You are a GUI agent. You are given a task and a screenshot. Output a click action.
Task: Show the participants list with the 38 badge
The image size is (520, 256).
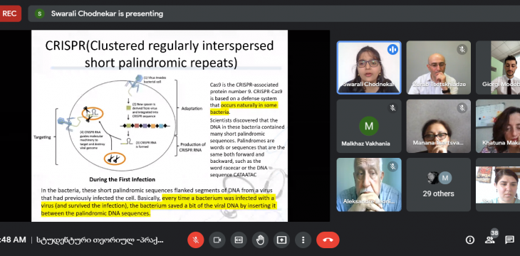tap(490, 240)
